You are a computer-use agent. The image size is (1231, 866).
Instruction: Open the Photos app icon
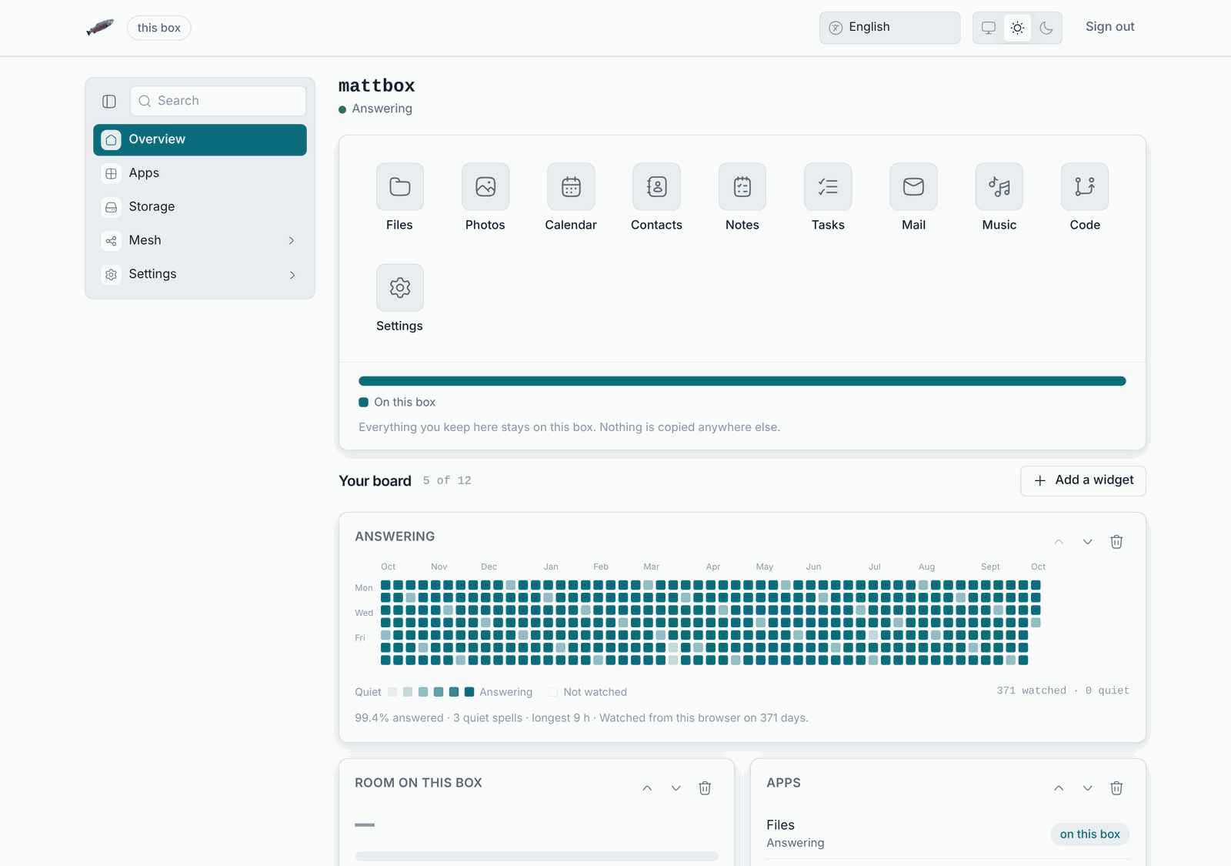click(485, 186)
